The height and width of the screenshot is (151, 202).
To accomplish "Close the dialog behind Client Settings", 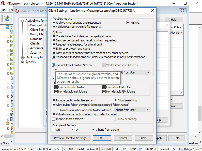I will 167,25.
